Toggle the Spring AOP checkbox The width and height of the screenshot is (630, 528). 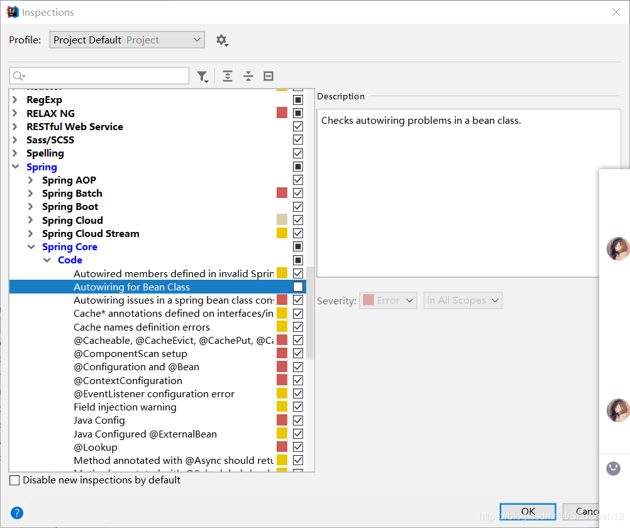coord(298,180)
